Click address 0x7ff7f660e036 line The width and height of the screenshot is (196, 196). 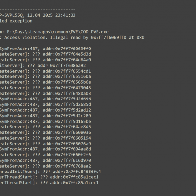click(46, 132)
